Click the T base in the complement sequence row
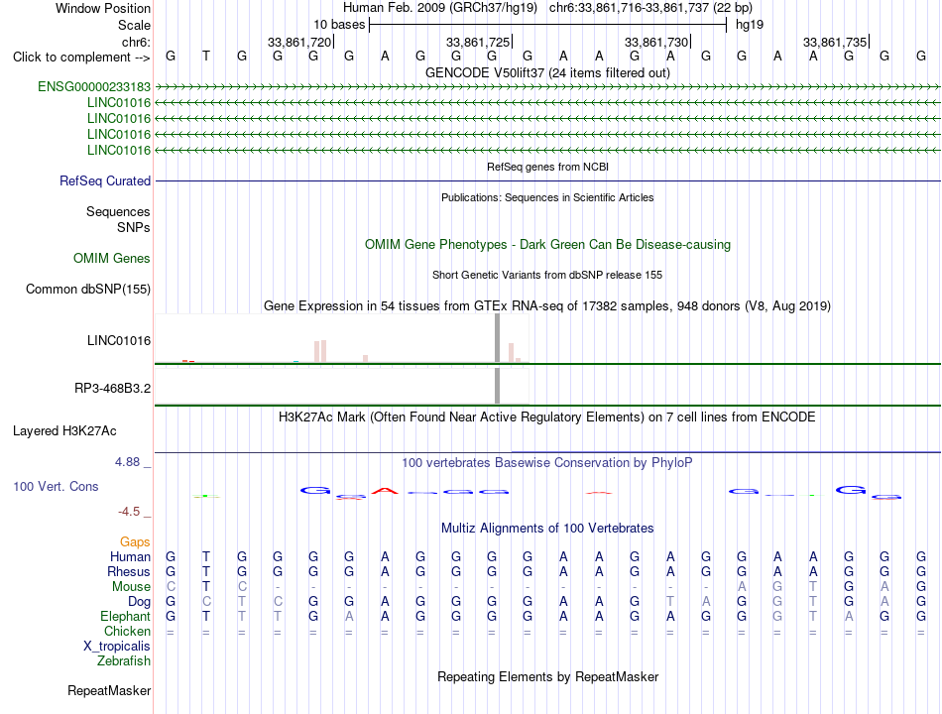Image resolution: width=942 pixels, height=714 pixels. point(206,56)
